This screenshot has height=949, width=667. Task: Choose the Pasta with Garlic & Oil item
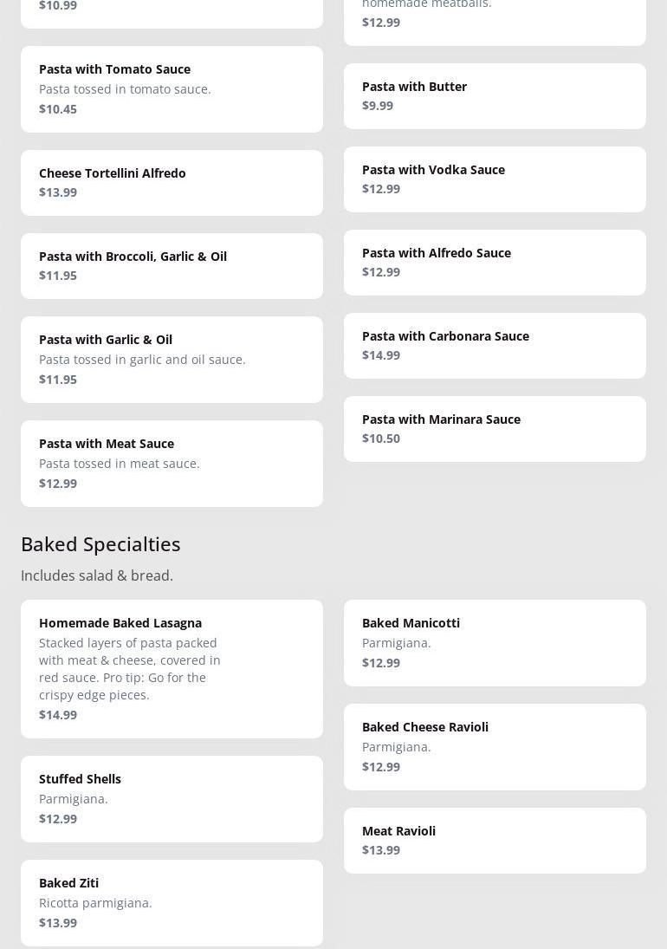[x=172, y=360]
